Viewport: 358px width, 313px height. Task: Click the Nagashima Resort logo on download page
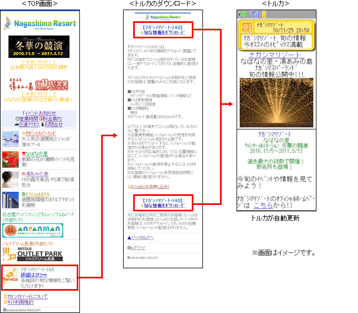pyautogui.click(x=163, y=17)
